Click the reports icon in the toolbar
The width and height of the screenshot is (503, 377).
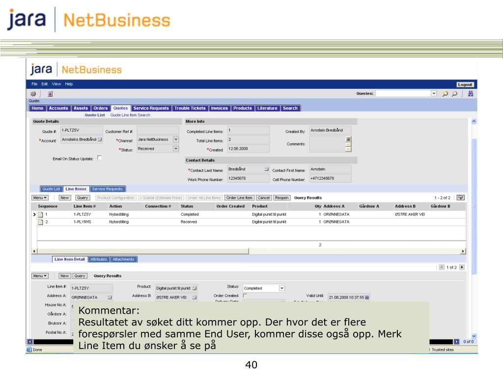point(50,94)
